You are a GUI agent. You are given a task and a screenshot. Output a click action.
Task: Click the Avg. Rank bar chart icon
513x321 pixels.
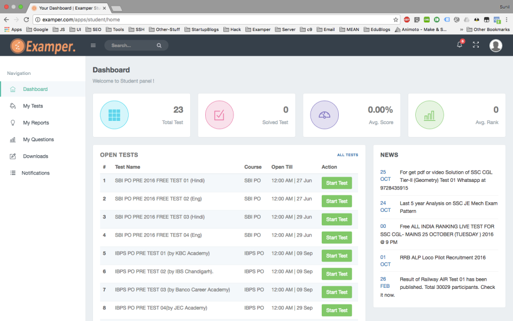[x=430, y=114]
